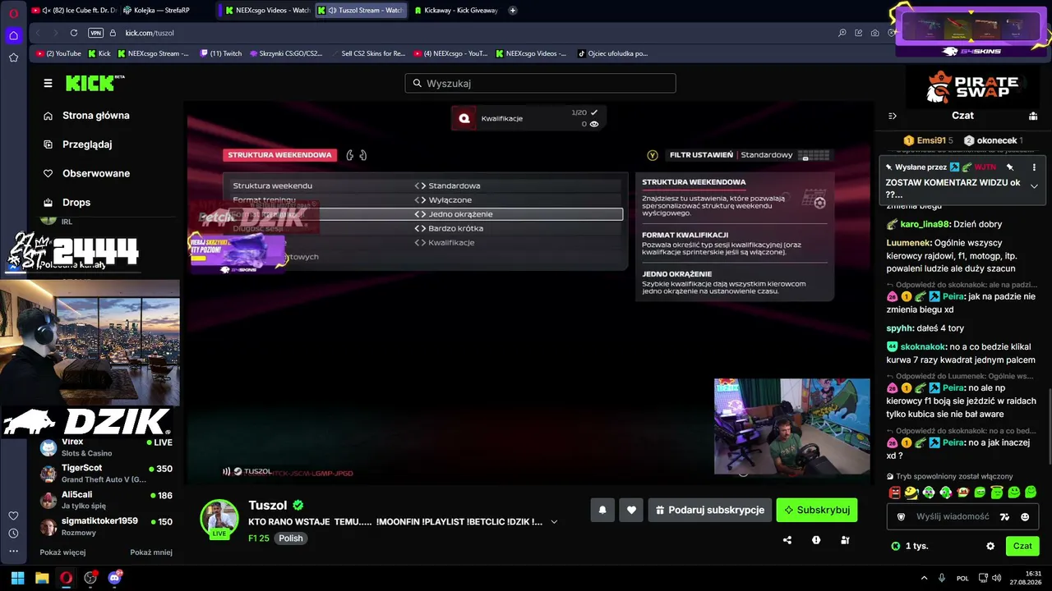Click the notification bell for Tuszol

point(602,510)
